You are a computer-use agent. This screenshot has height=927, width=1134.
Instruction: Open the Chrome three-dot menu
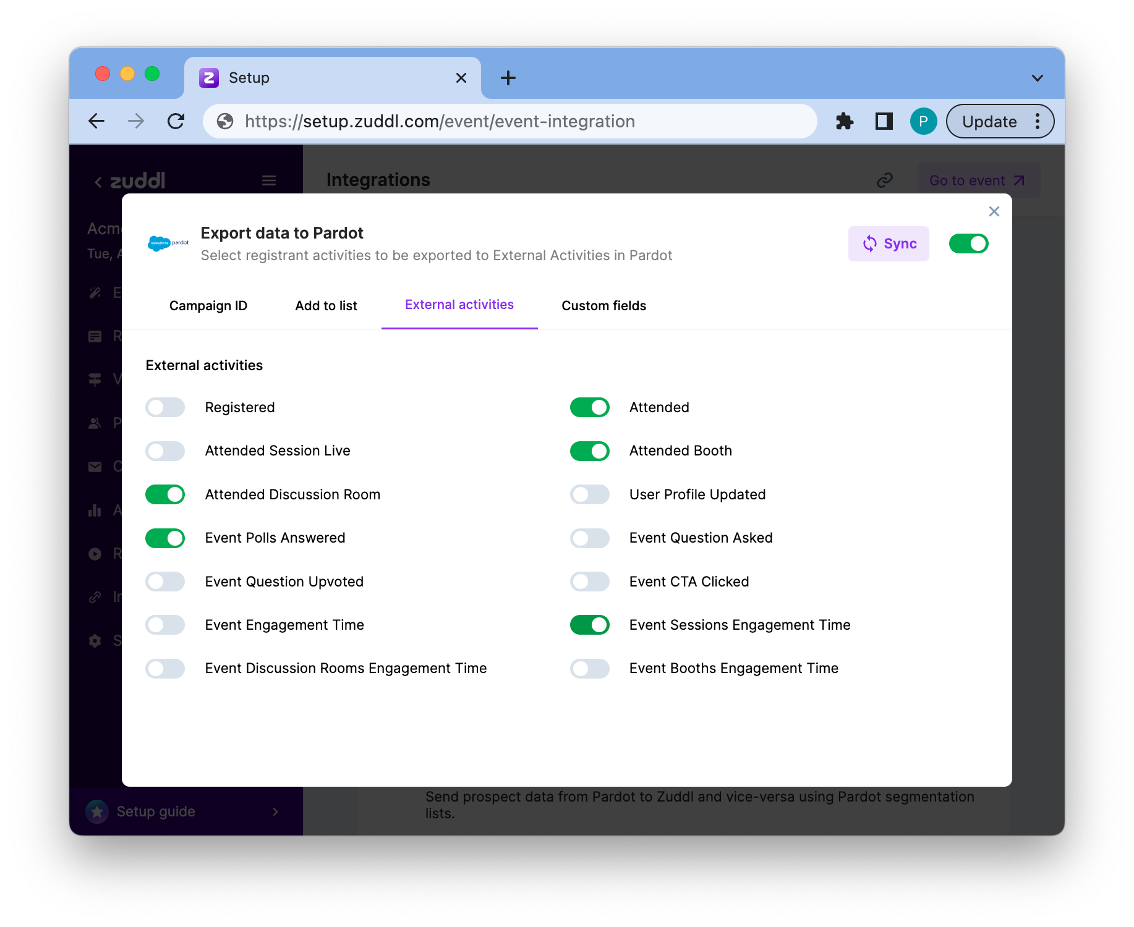point(1038,121)
